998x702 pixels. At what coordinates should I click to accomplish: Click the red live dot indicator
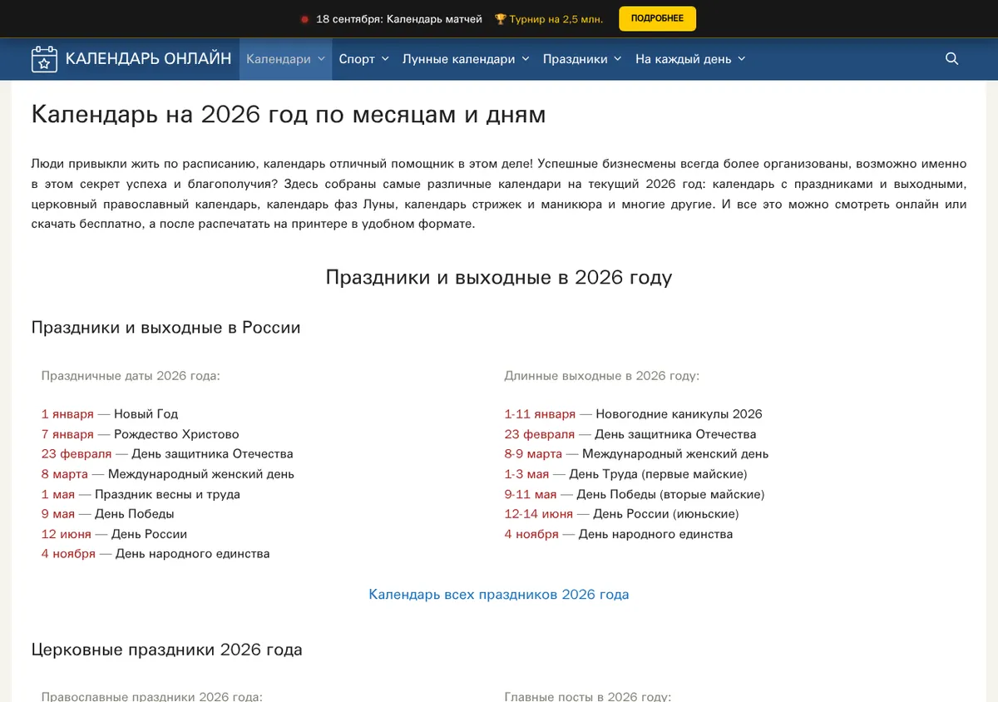[304, 19]
